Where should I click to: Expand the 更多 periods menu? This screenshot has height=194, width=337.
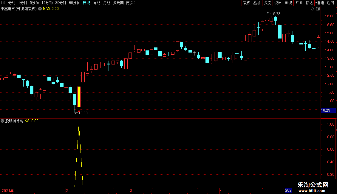tap(131, 3)
